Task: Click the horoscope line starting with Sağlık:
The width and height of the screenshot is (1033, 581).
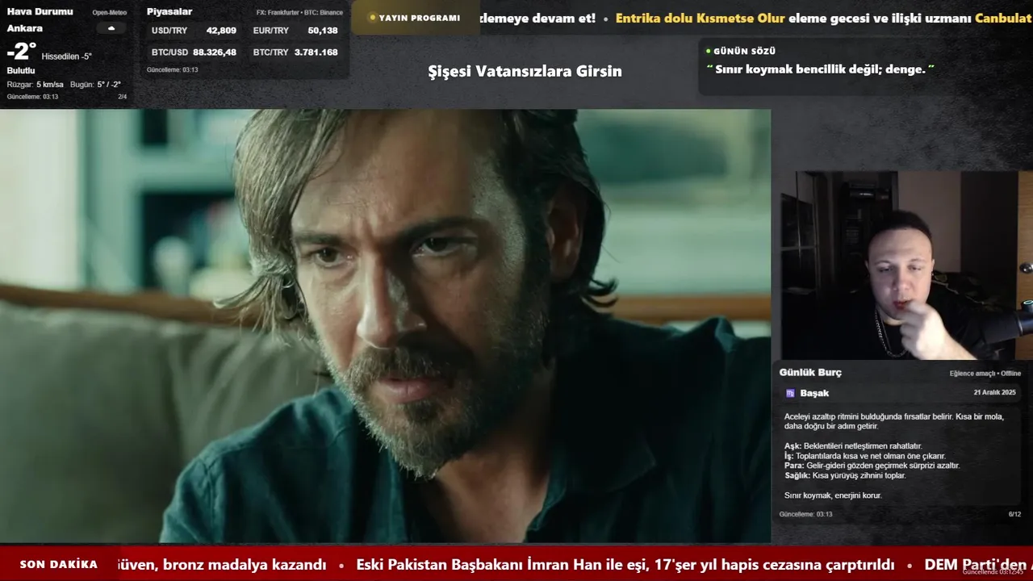Action: point(845,475)
